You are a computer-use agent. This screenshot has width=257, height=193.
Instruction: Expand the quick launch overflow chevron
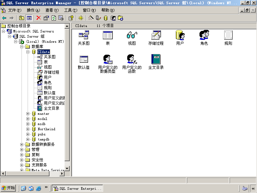(46, 187)
